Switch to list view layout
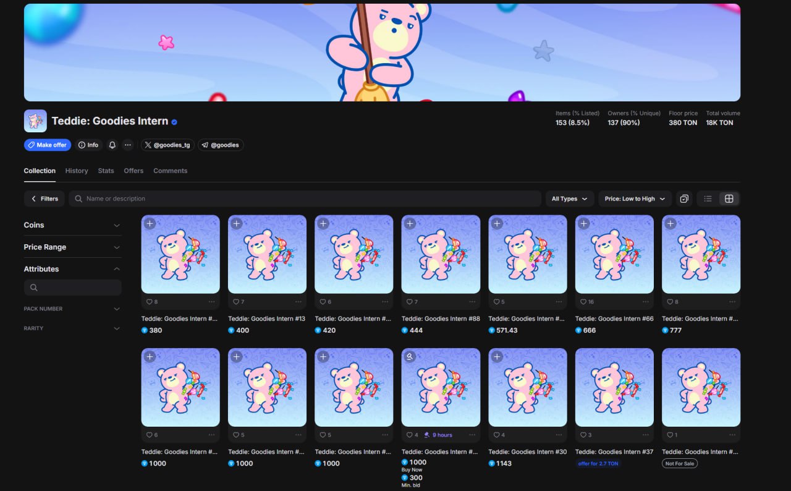 point(708,199)
